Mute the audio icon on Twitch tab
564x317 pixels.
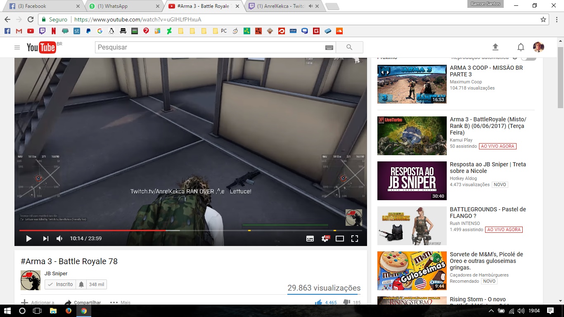[310, 6]
